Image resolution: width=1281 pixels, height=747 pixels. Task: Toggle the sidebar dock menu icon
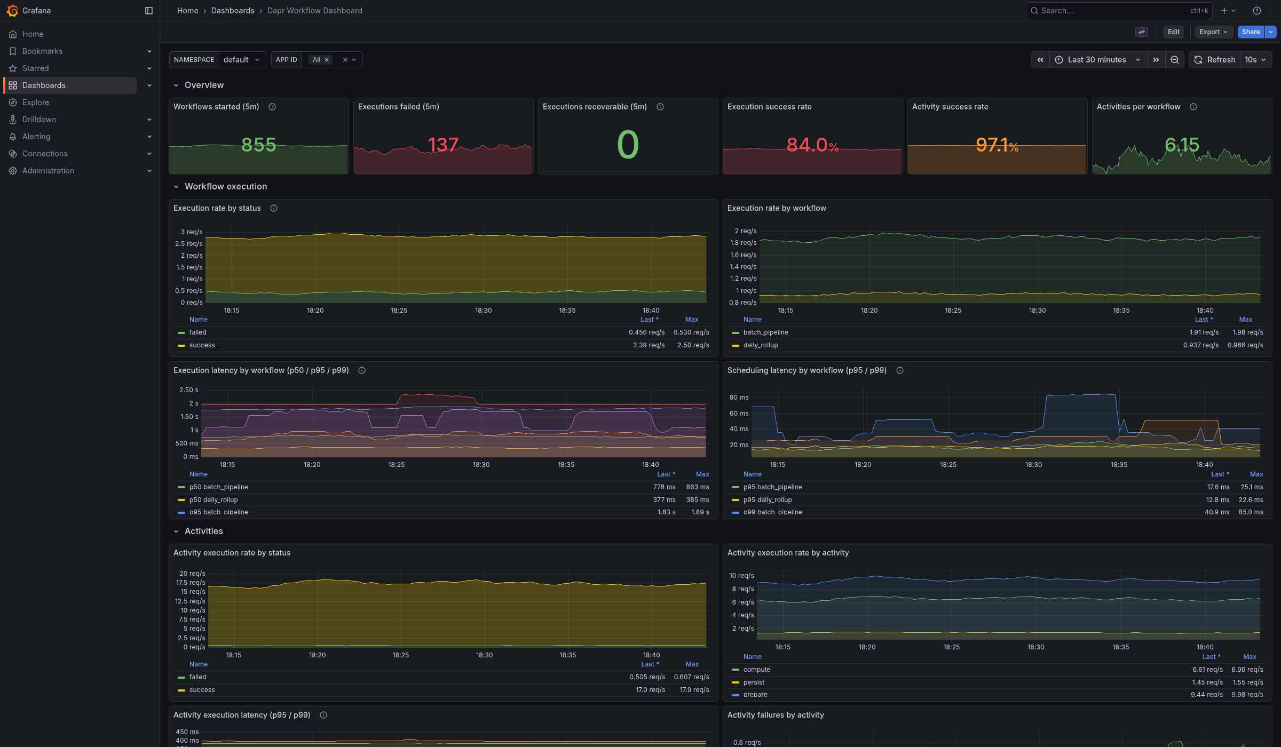pos(149,11)
